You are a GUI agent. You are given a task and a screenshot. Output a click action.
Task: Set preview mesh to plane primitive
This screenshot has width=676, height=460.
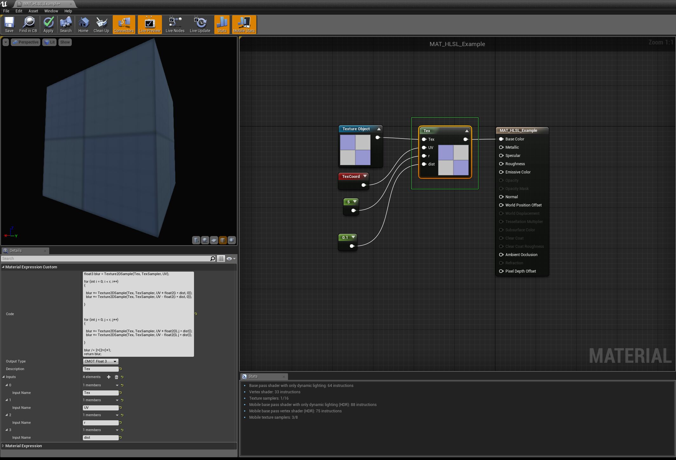tap(214, 240)
